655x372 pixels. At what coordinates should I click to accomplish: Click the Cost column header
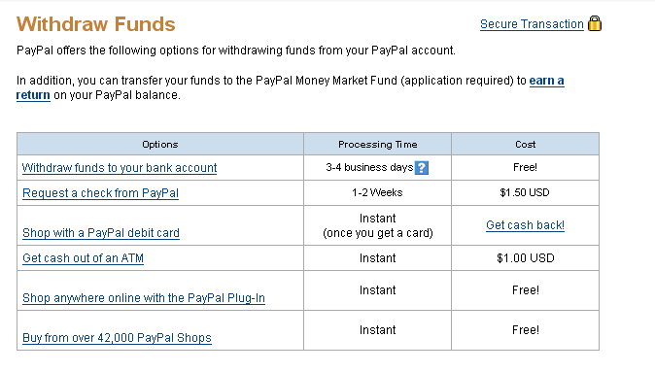pyautogui.click(x=525, y=145)
